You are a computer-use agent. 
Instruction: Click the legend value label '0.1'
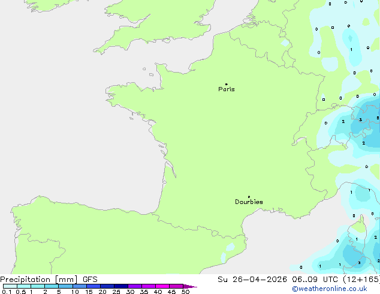coord(7,292)
